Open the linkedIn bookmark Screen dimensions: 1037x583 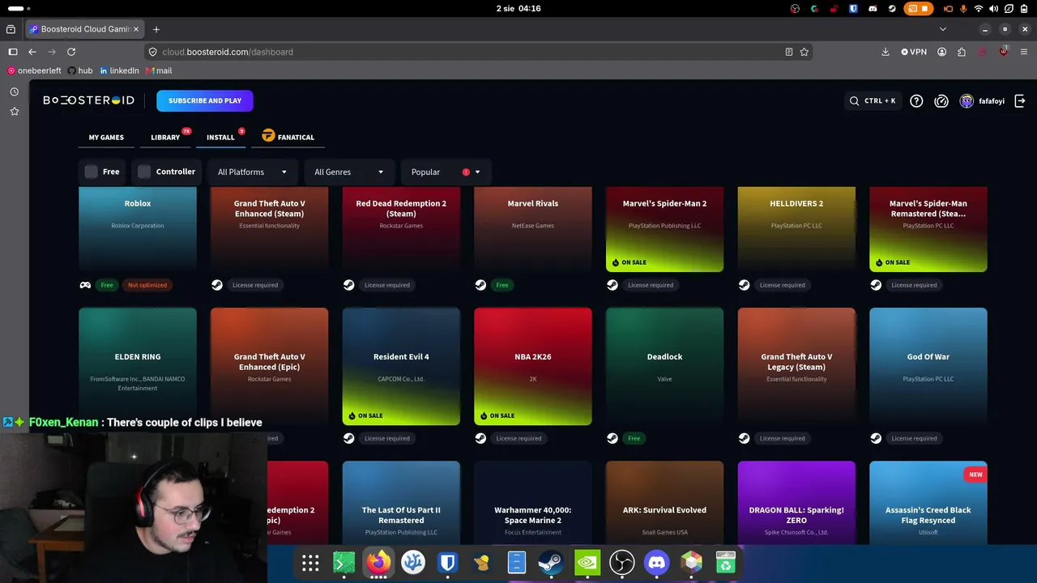point(119,71)
